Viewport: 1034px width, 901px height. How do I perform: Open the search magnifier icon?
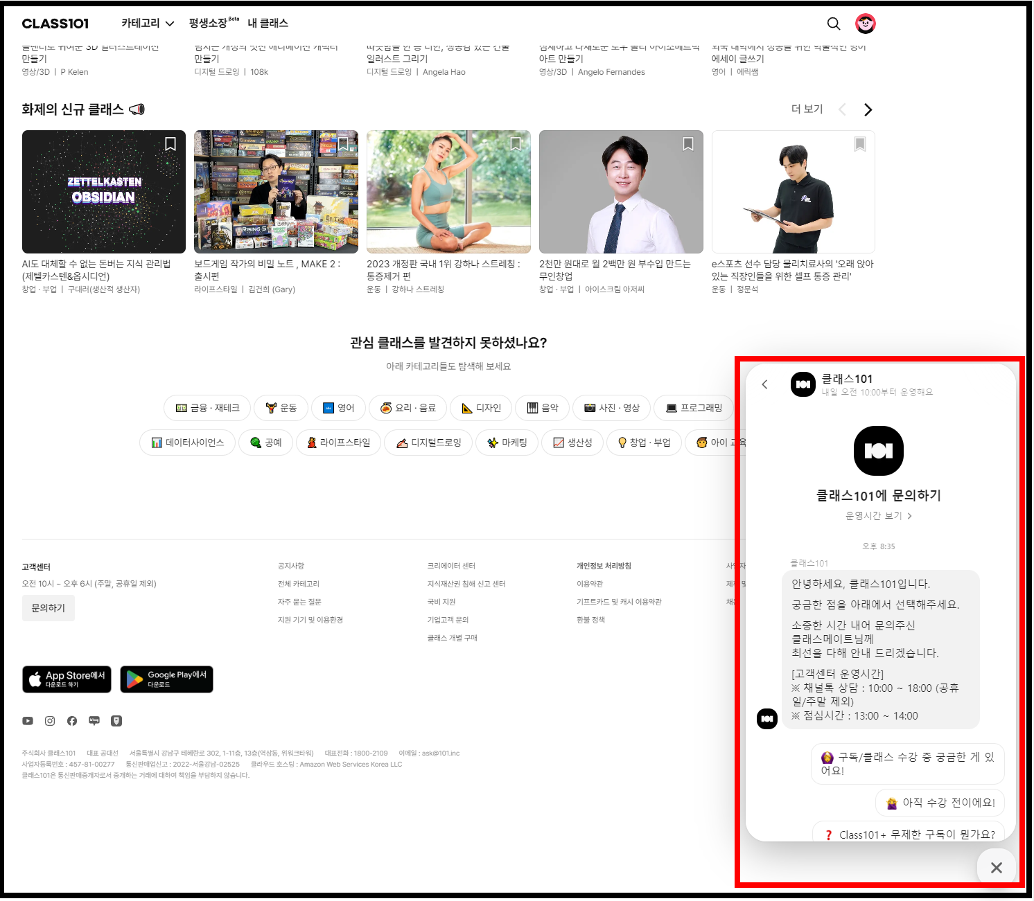(x=834, y=24)
